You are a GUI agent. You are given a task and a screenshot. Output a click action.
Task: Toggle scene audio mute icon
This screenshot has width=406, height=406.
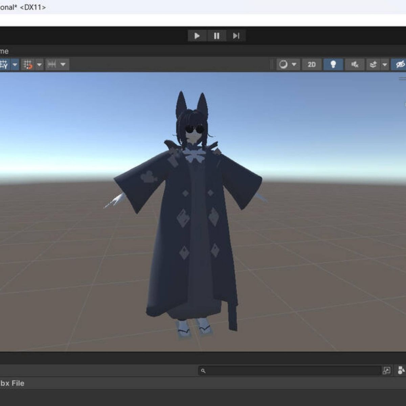(355, 64)
